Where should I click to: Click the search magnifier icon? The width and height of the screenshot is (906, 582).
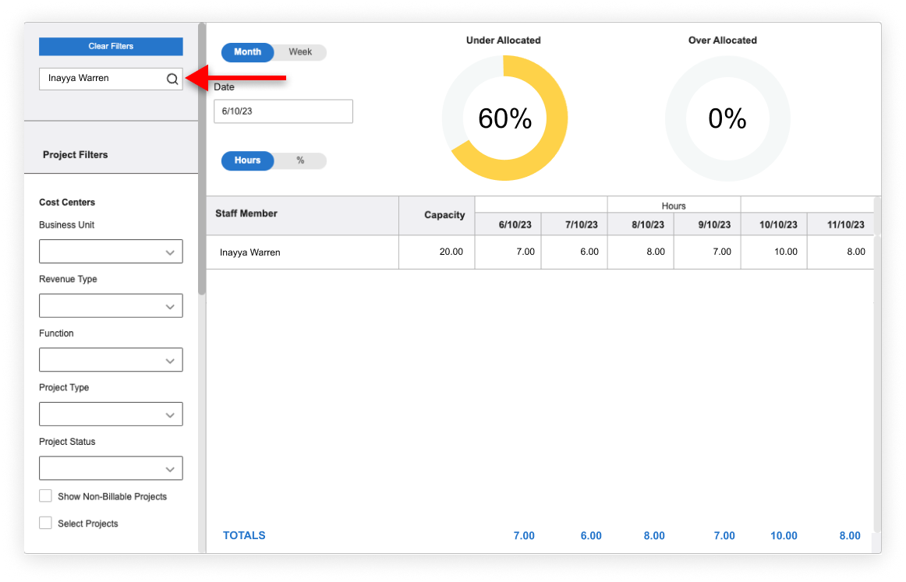(x=172, y=79)
